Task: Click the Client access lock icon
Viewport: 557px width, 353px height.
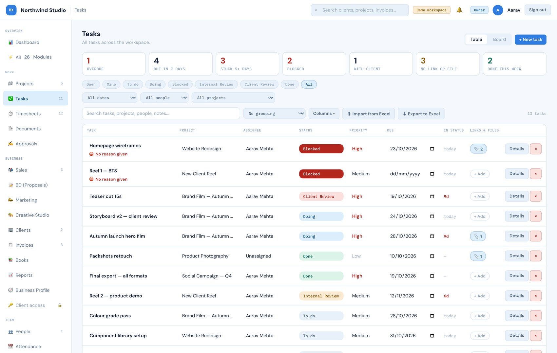Action: pos(60,305)
